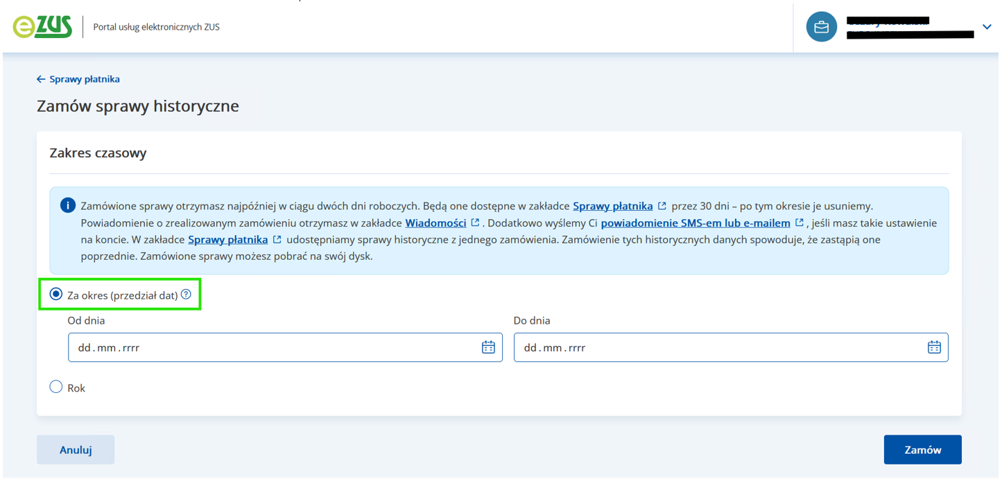Click into the Od dnia date field
Image resolution: width=1002 pixels, height=479 pixels.
pos(270,347)
